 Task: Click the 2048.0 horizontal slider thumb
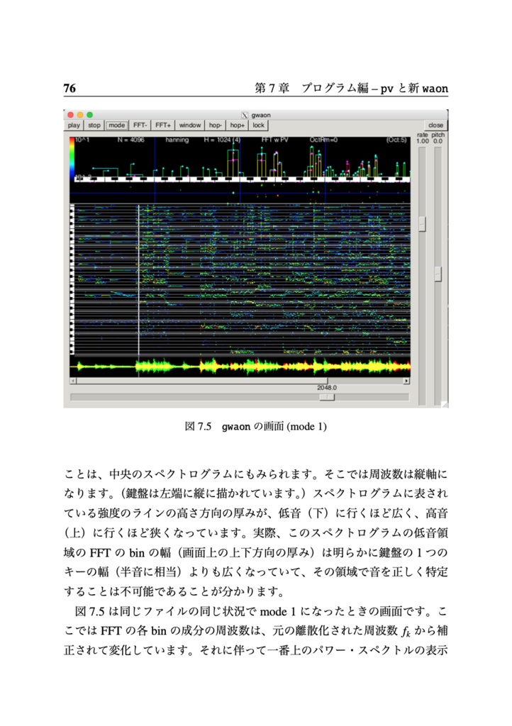[x=327, y=397]
